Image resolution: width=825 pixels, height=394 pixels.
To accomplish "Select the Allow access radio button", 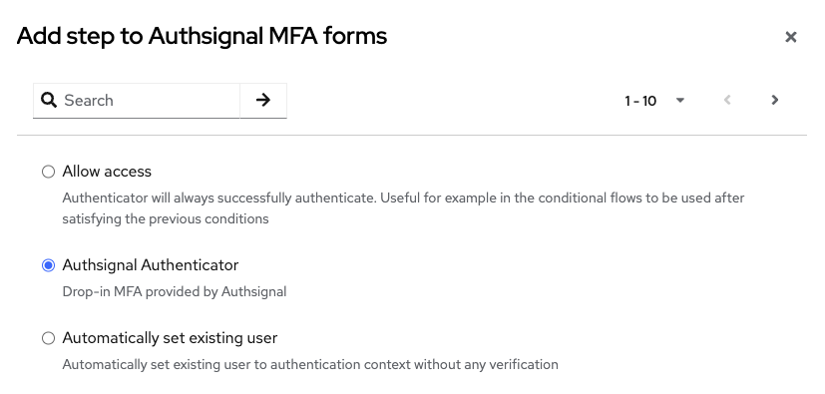I will click(48, 172).
